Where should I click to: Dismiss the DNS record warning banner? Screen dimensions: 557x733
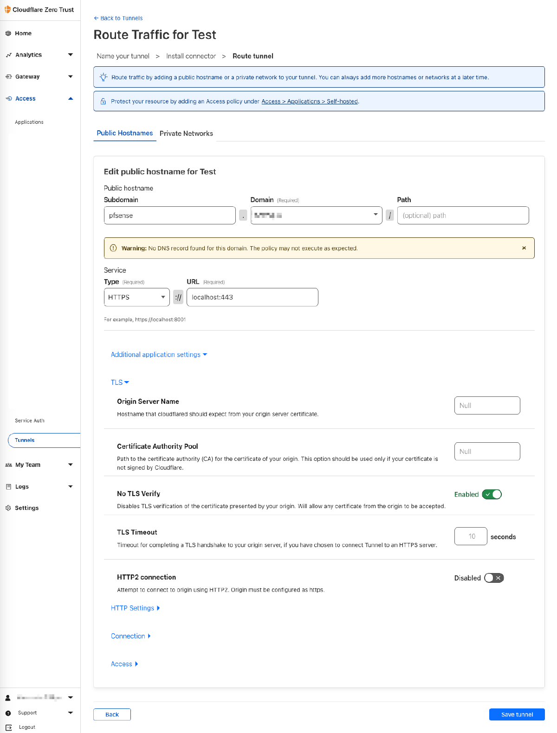[524, 248]
